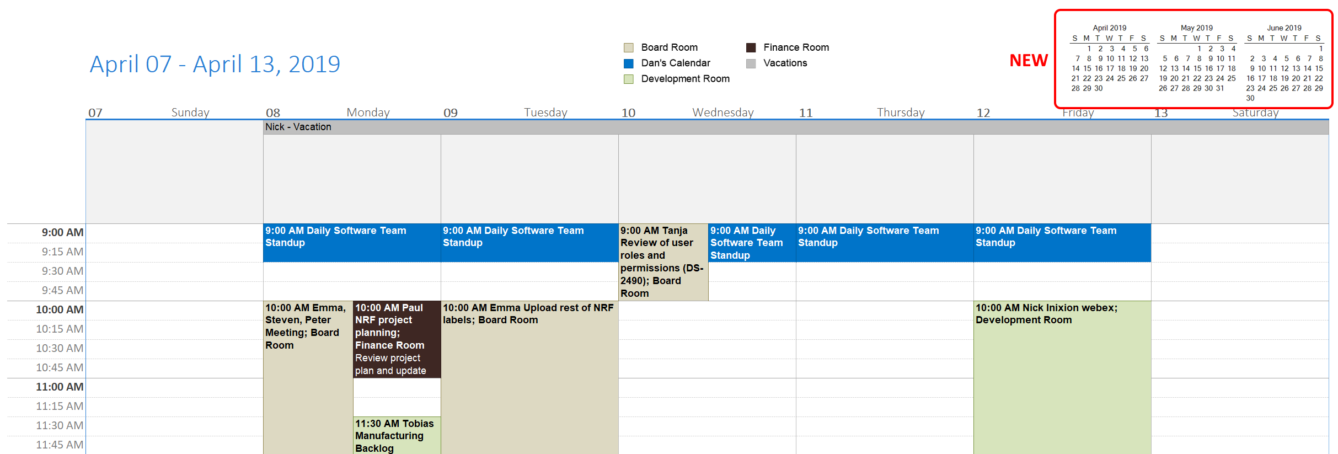1338x454 pixels.
Task: Click the Monday 08 day header
Action: pos(352,113)
